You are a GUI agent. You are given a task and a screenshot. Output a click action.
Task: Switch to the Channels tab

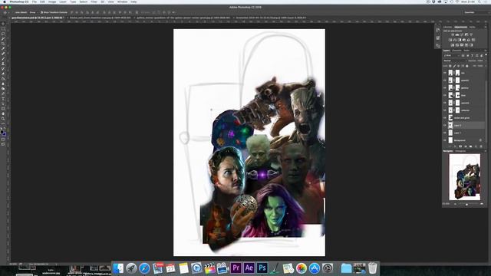point(457,51)
